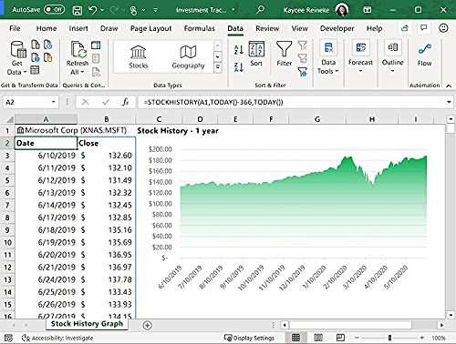Open the Investment Tracker file name dropdown
The image size is (456, 344).
233,10
